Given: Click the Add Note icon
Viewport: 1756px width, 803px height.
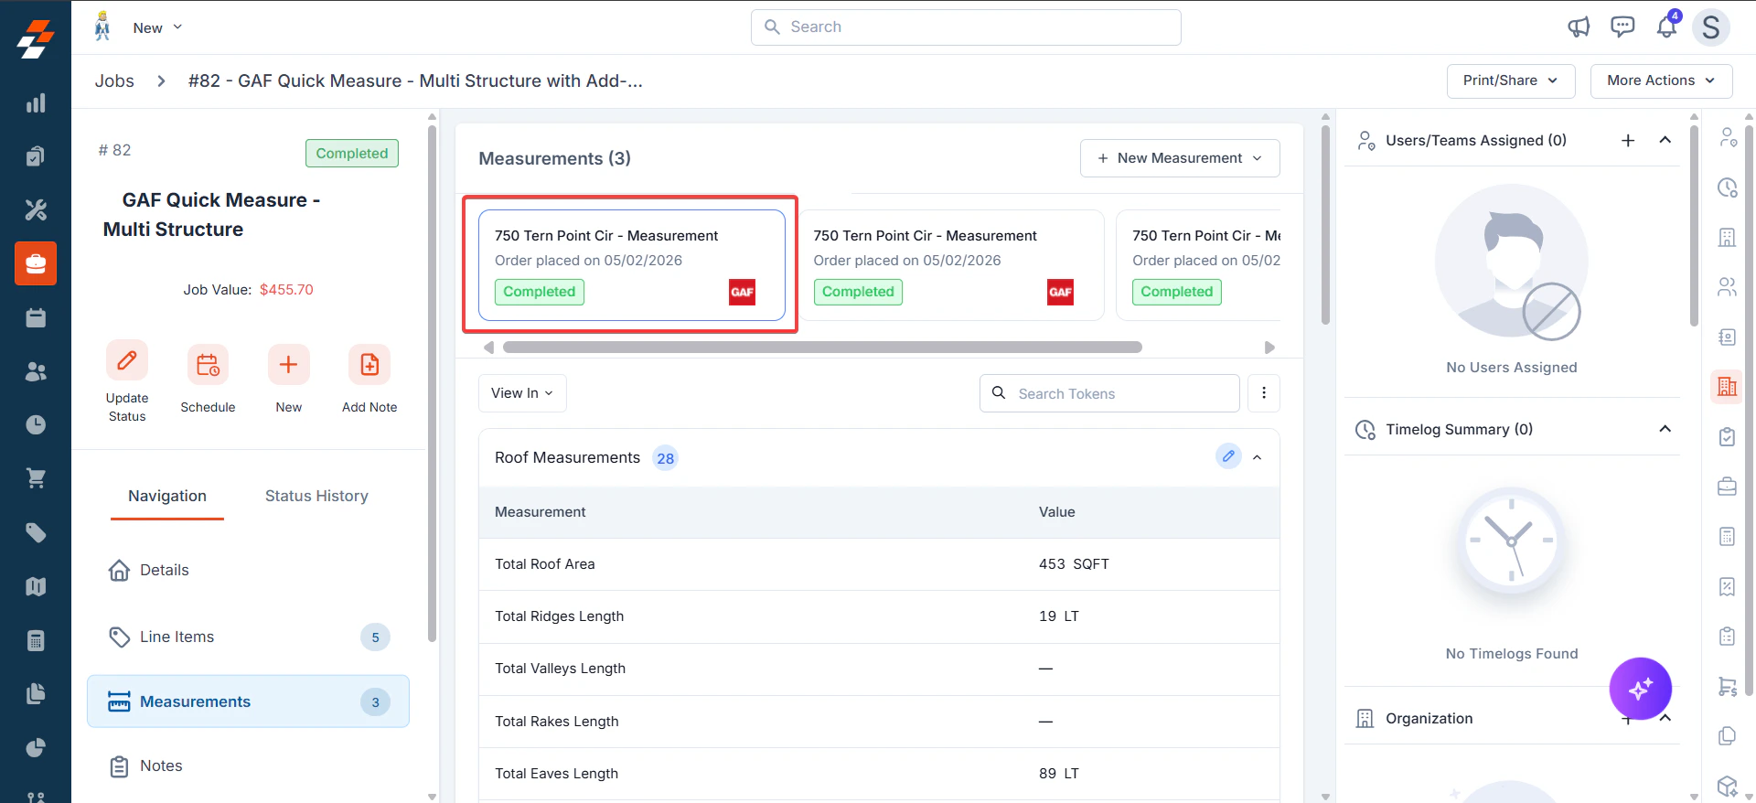Looking at the screenshot, I should (x=369, y=365).
